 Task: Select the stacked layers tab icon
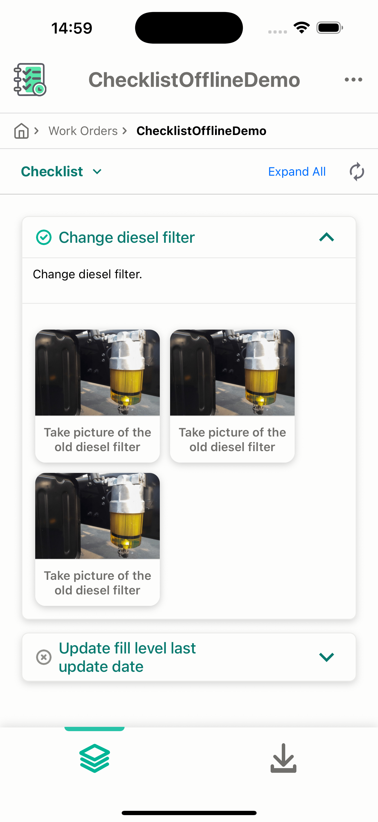point(95,758)
